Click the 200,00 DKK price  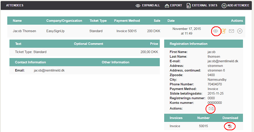pos(149,52)
